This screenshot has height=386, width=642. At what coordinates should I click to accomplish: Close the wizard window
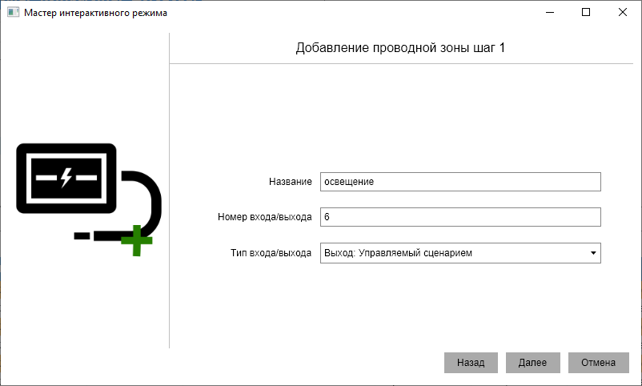(622, 12)
